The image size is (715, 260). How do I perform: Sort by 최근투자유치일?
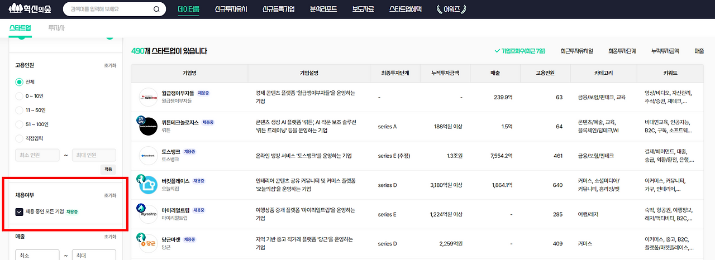coord(576,51)
